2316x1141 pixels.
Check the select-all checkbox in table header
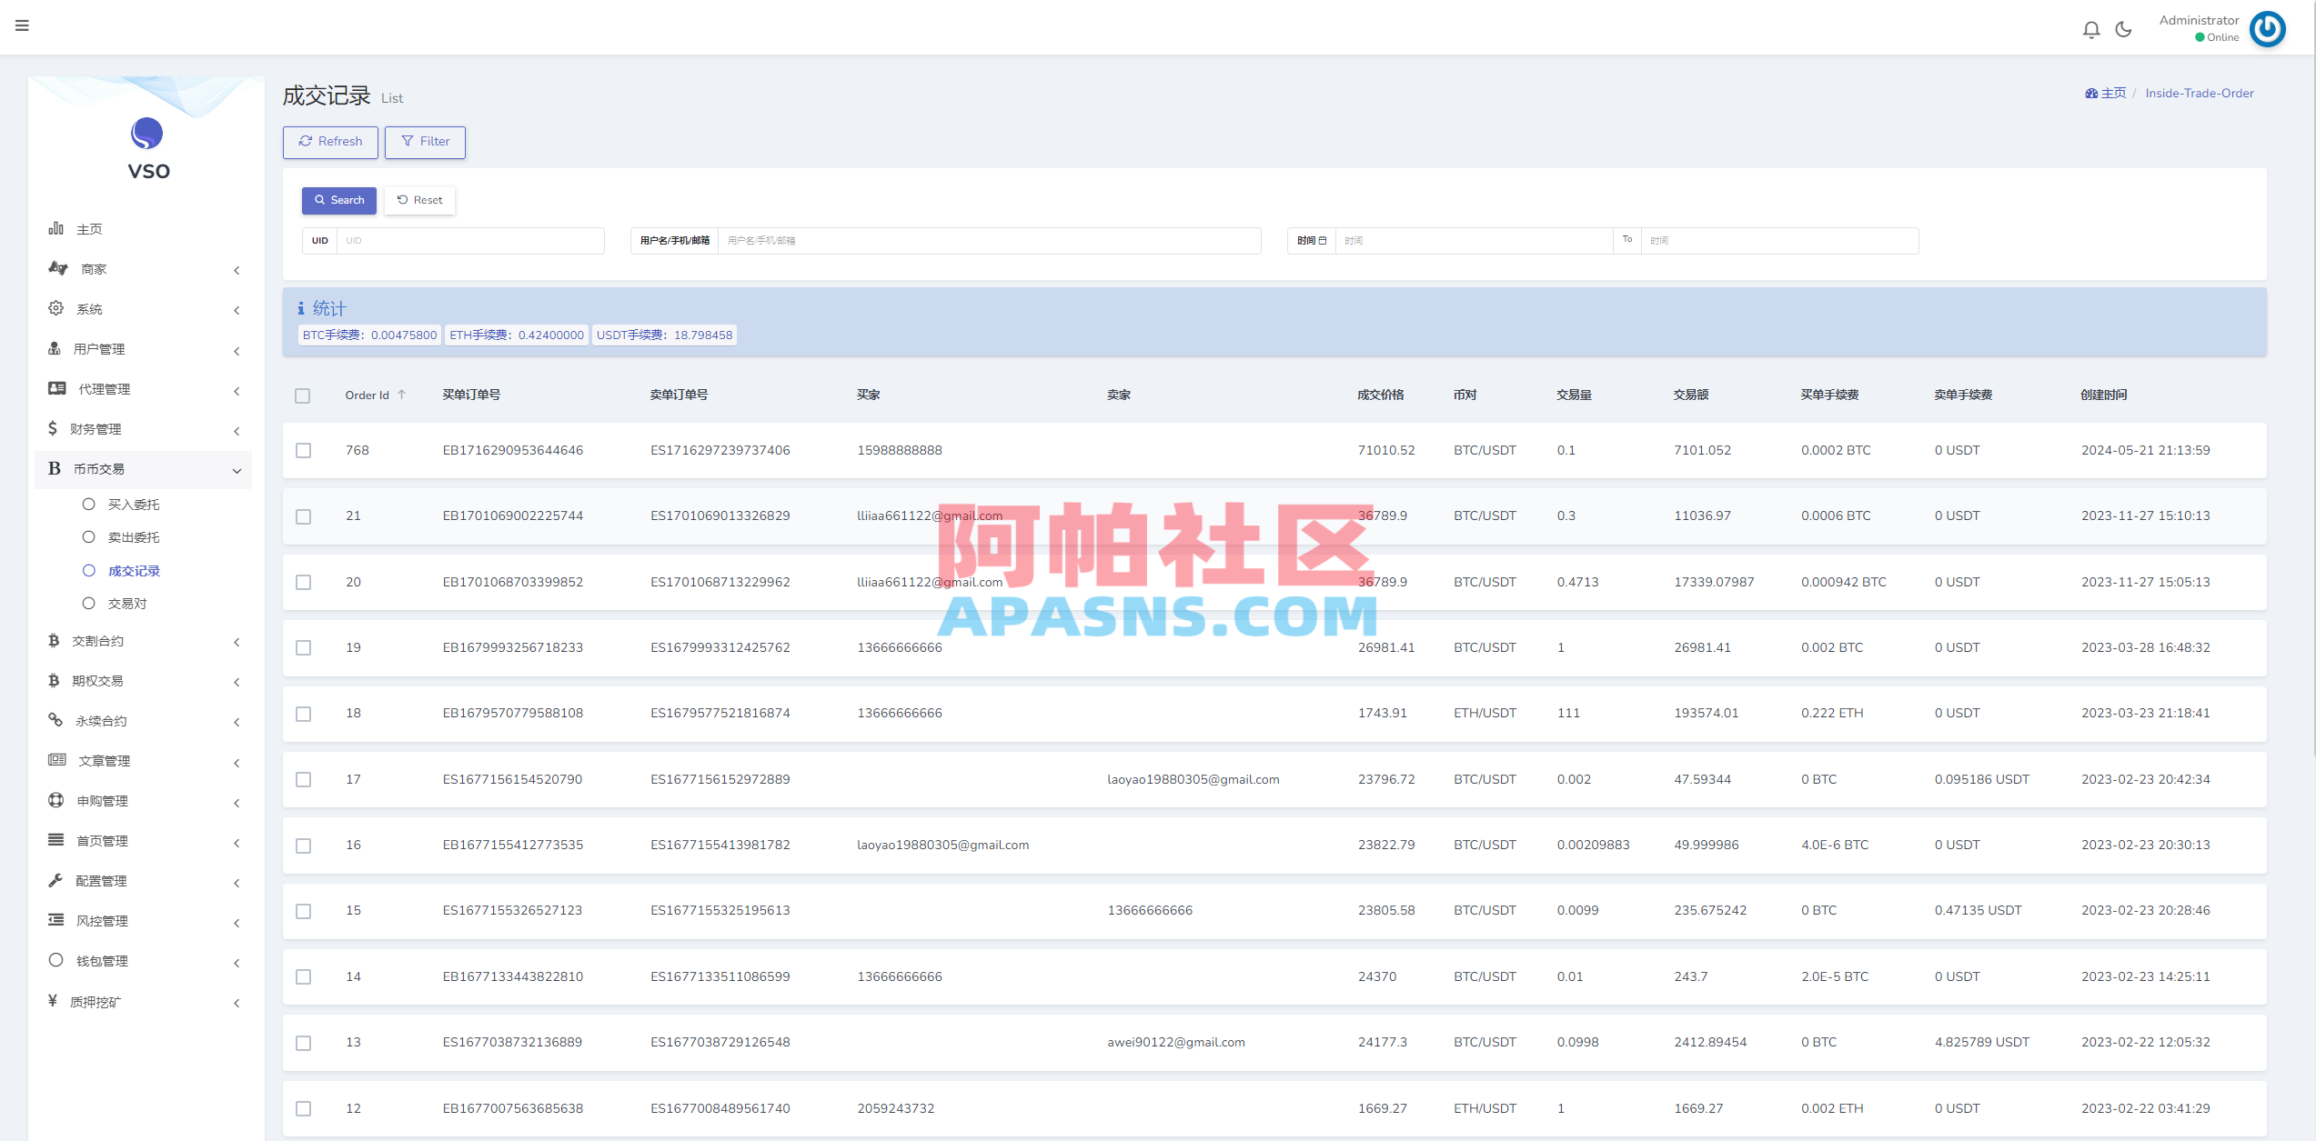point(304,396)
